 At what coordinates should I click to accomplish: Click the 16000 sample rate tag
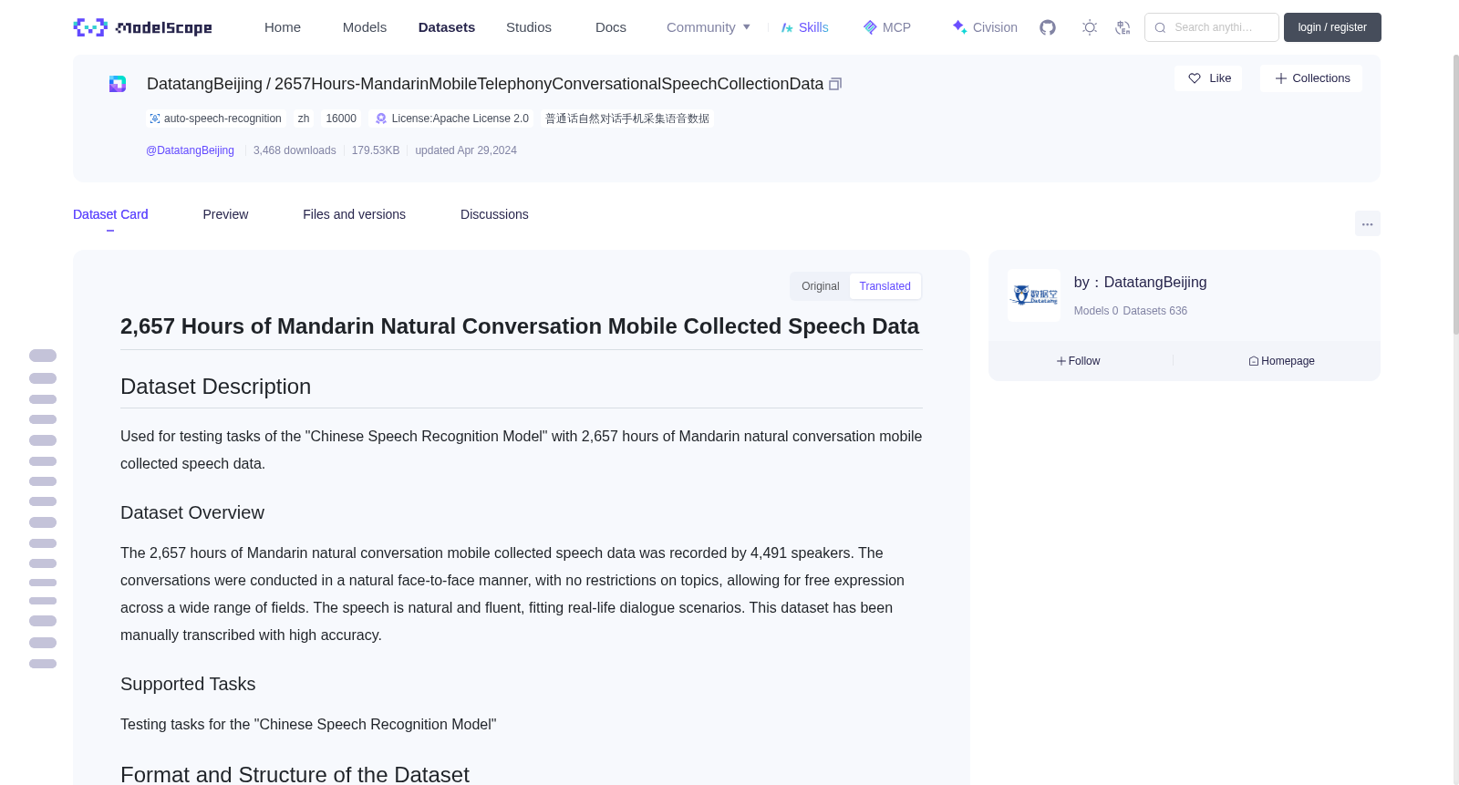(x=341, y=119)
